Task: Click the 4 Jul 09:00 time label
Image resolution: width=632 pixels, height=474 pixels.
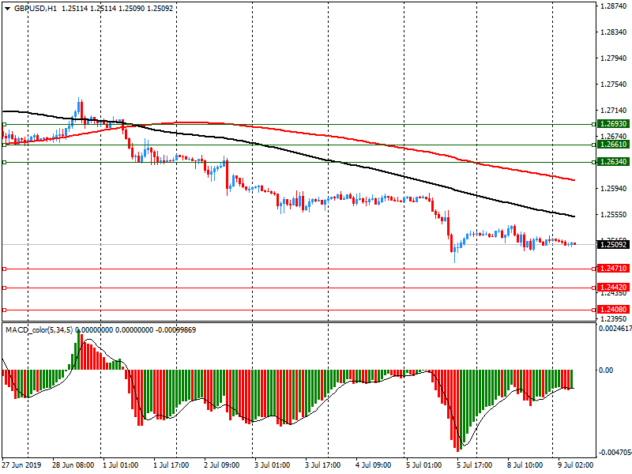Action: pyautogui.click(x=373, y=465)
